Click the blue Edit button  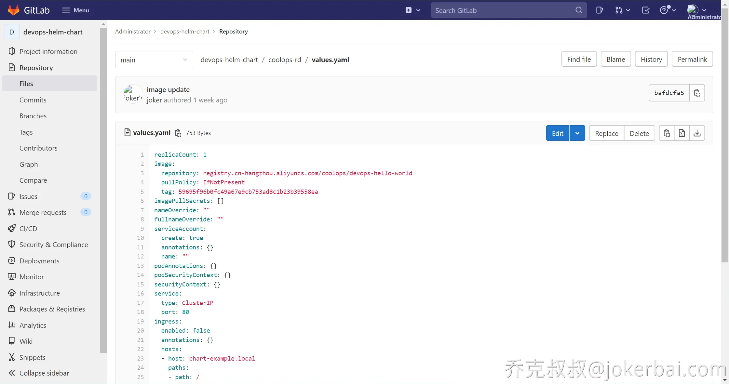pyautogui.click(x=558, y=133)
